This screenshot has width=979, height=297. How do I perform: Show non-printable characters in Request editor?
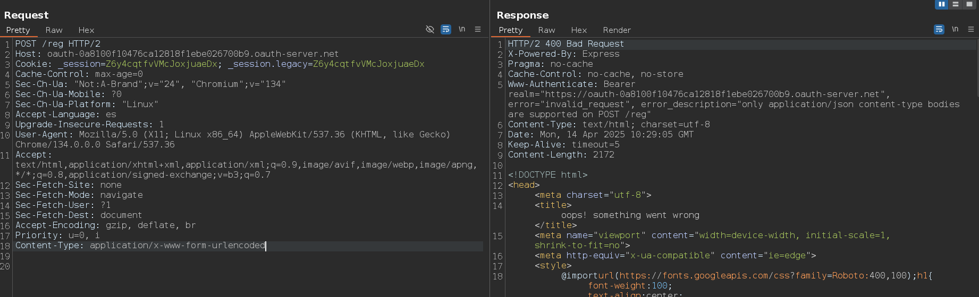(x=462, y=29)
